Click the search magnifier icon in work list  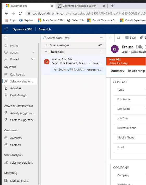click(44, 38)
